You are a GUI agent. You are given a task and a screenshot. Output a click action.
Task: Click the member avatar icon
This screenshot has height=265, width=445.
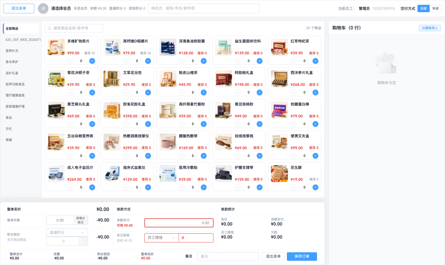43,9
